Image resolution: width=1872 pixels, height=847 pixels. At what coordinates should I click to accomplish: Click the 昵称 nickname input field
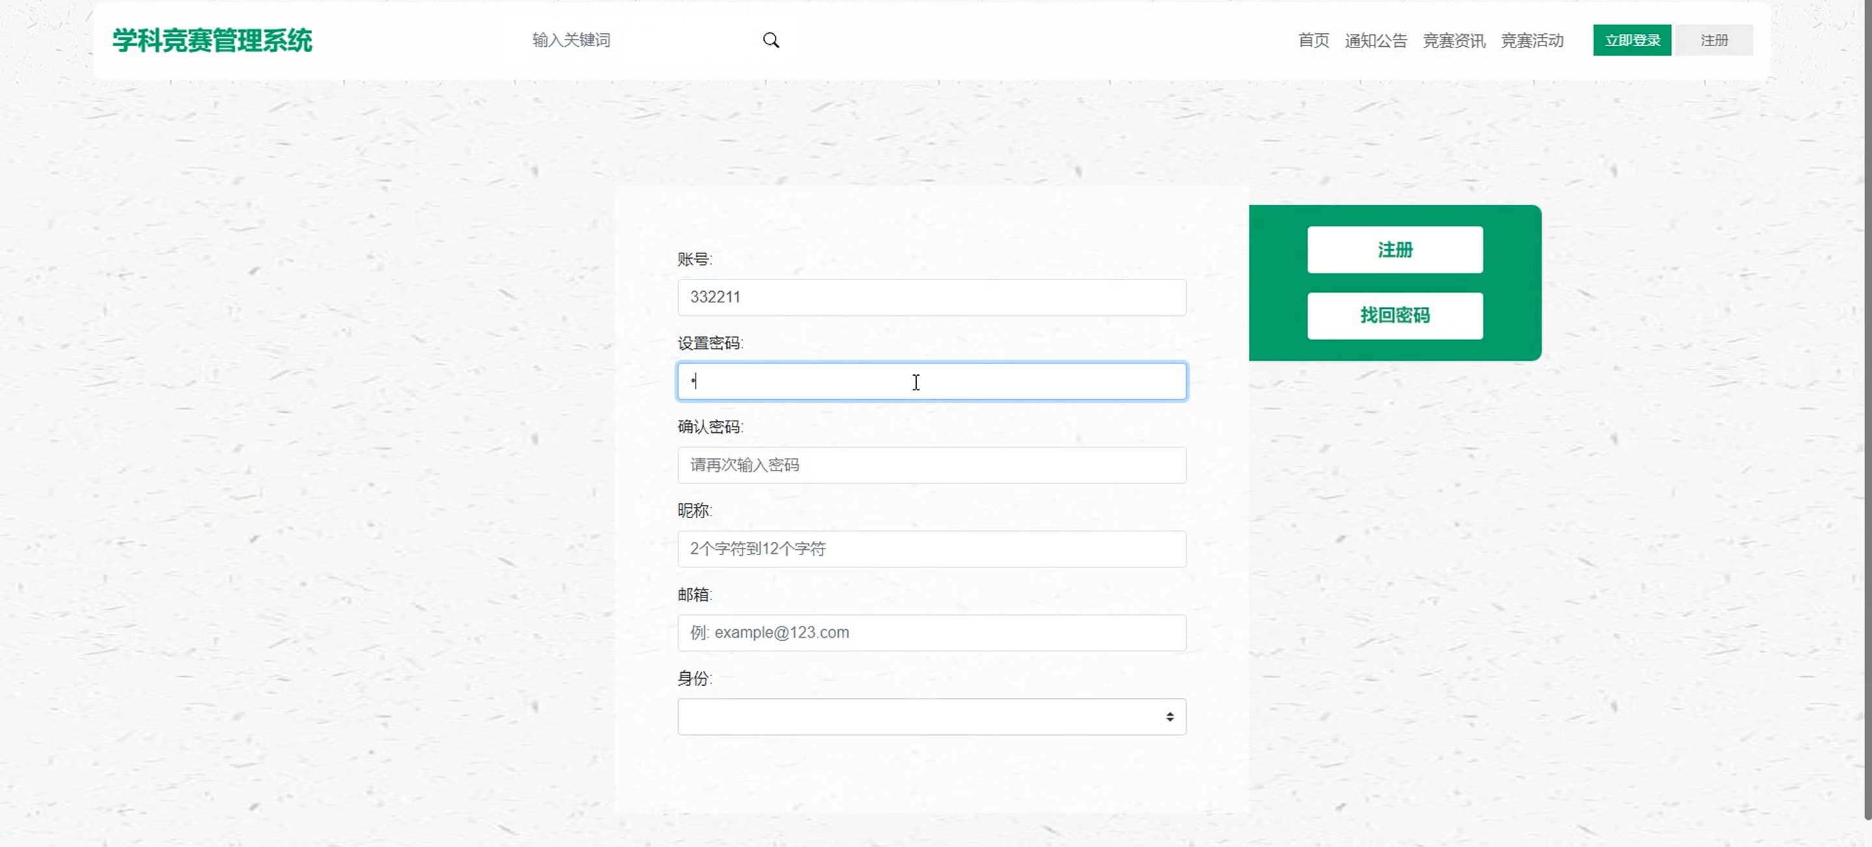[x=931, y=549]
